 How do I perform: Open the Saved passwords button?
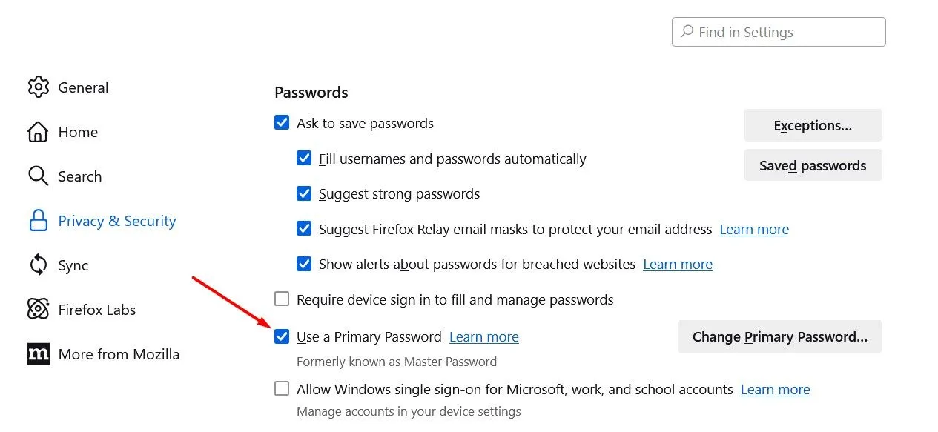813,166
